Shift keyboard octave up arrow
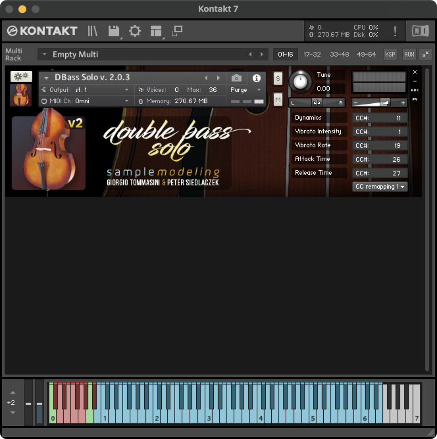This screenshot has width=437, height=439. (x=12, y=393)
